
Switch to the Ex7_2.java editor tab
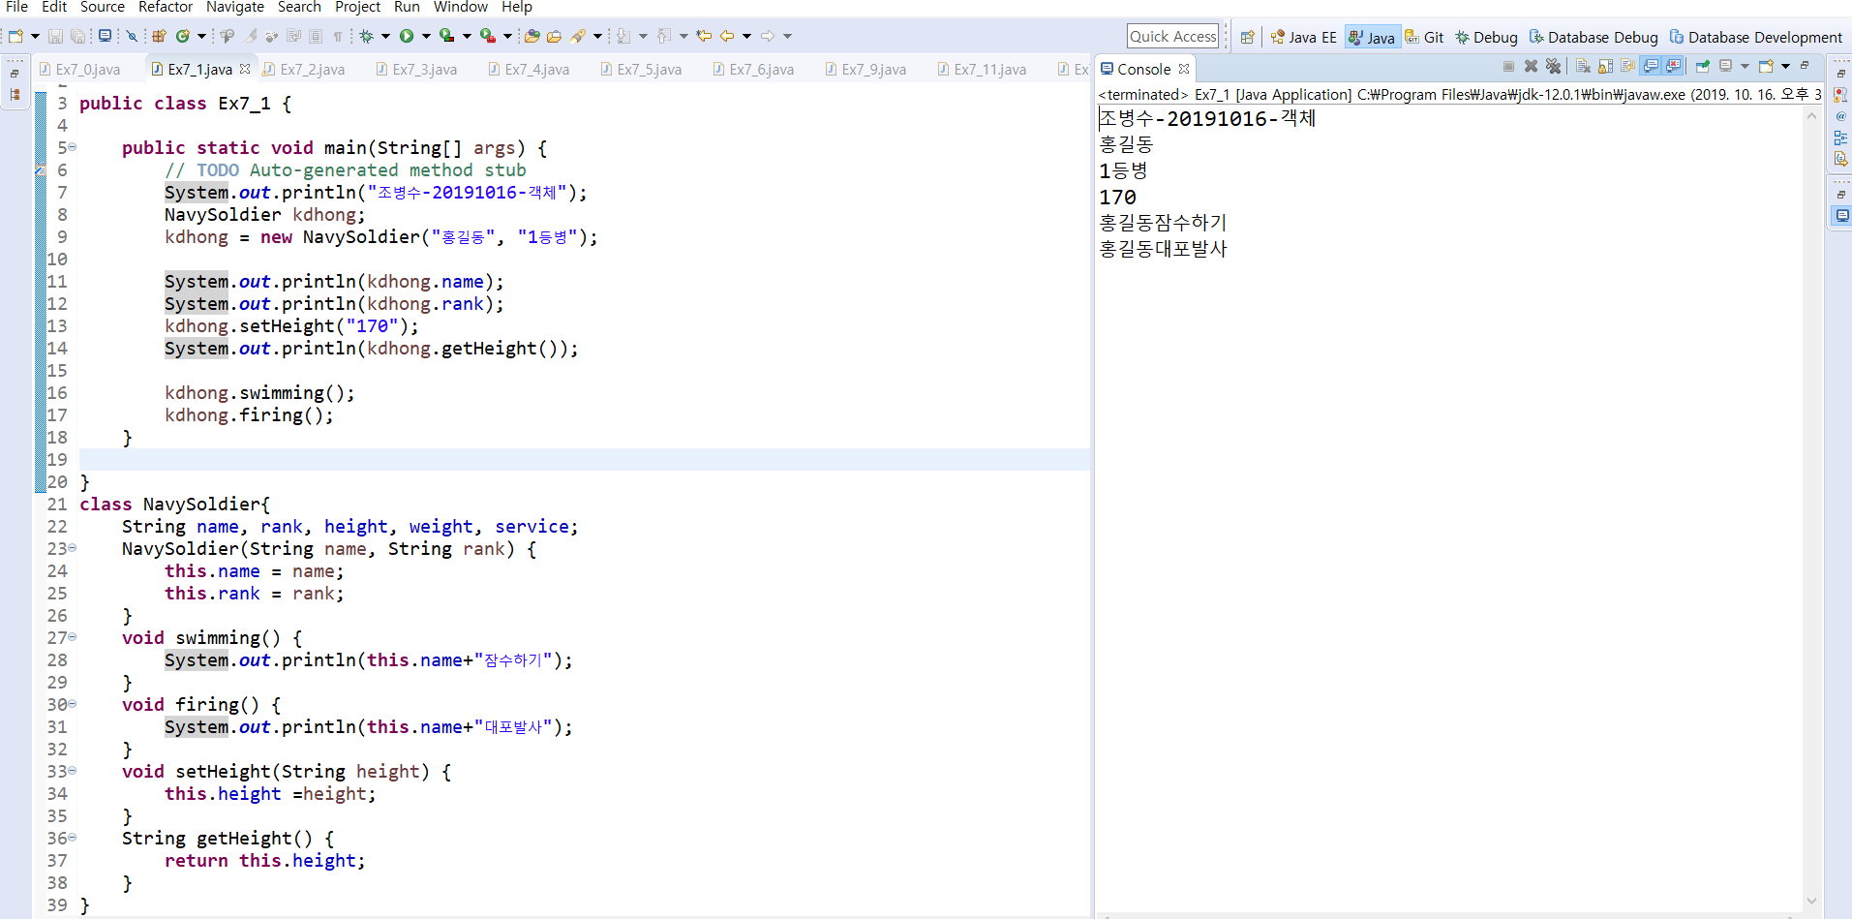click(x=304, y=70)
